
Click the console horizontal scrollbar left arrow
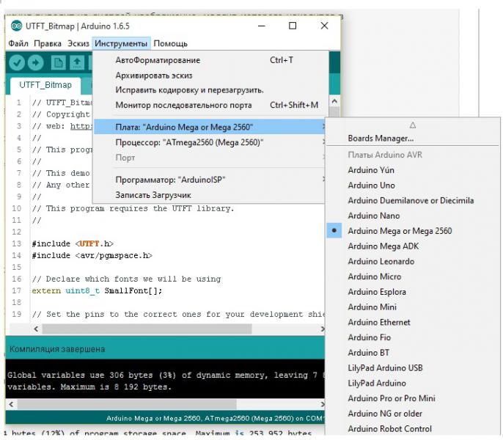click(x=11, y=404)
